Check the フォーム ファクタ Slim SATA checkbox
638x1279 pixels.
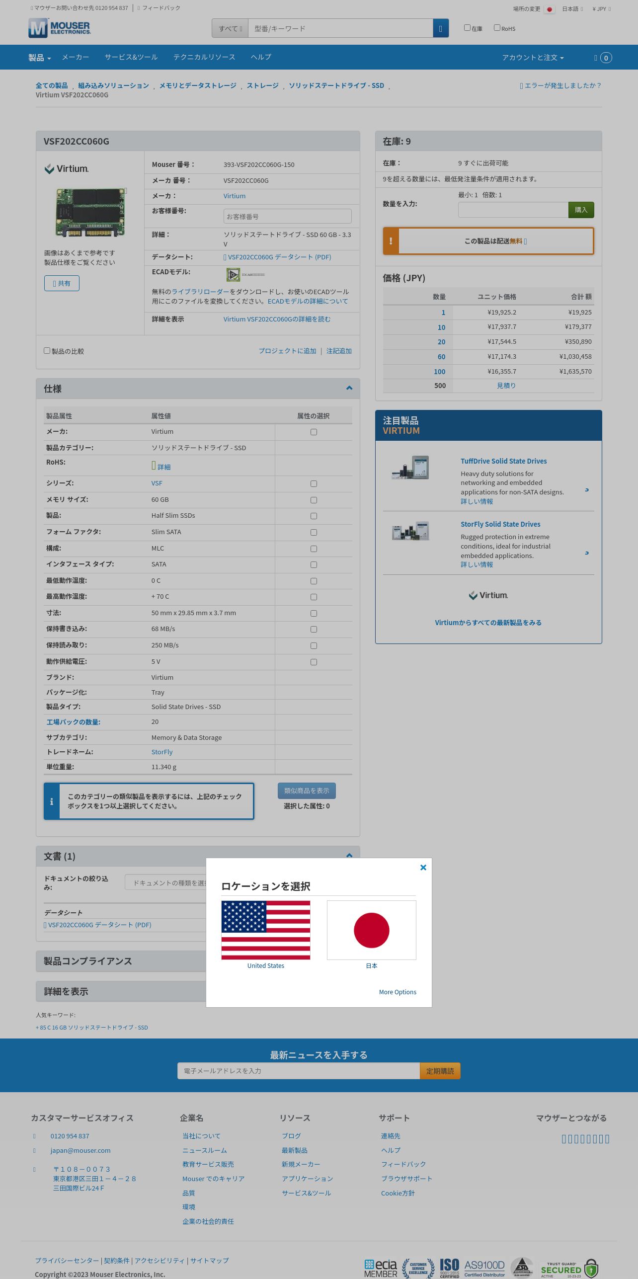(314, 533)
